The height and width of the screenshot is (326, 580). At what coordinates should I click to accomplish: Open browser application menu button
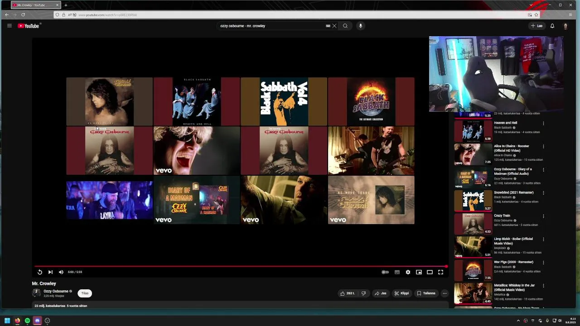click(570, 15)
